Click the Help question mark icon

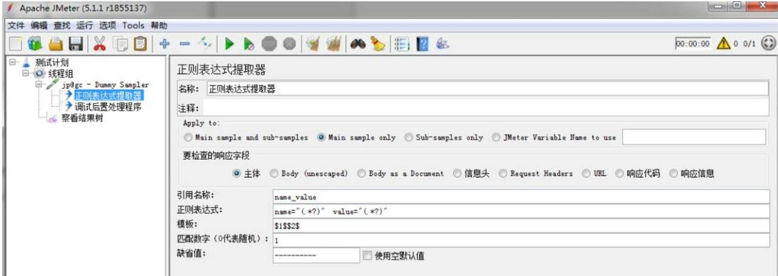[x=422, y=44]
